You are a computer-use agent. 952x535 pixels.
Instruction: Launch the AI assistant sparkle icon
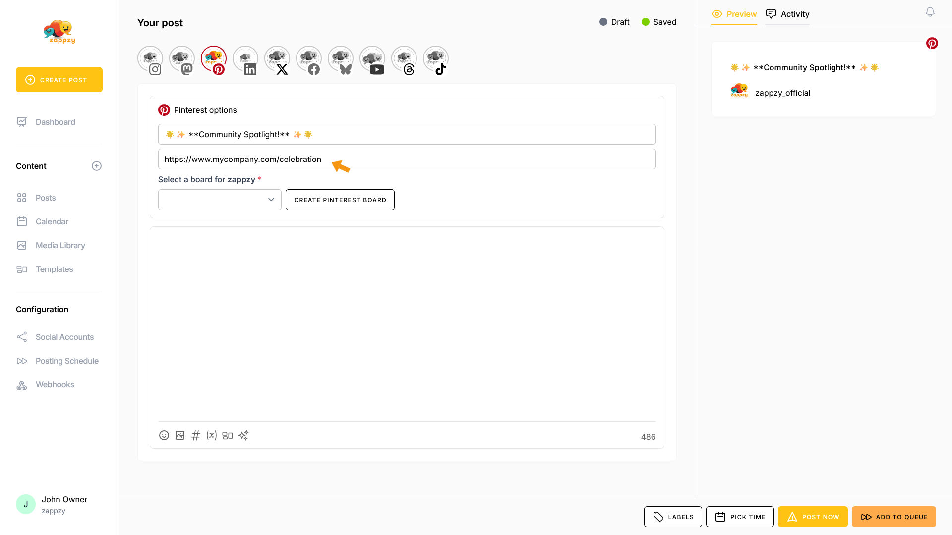(243, 435)
